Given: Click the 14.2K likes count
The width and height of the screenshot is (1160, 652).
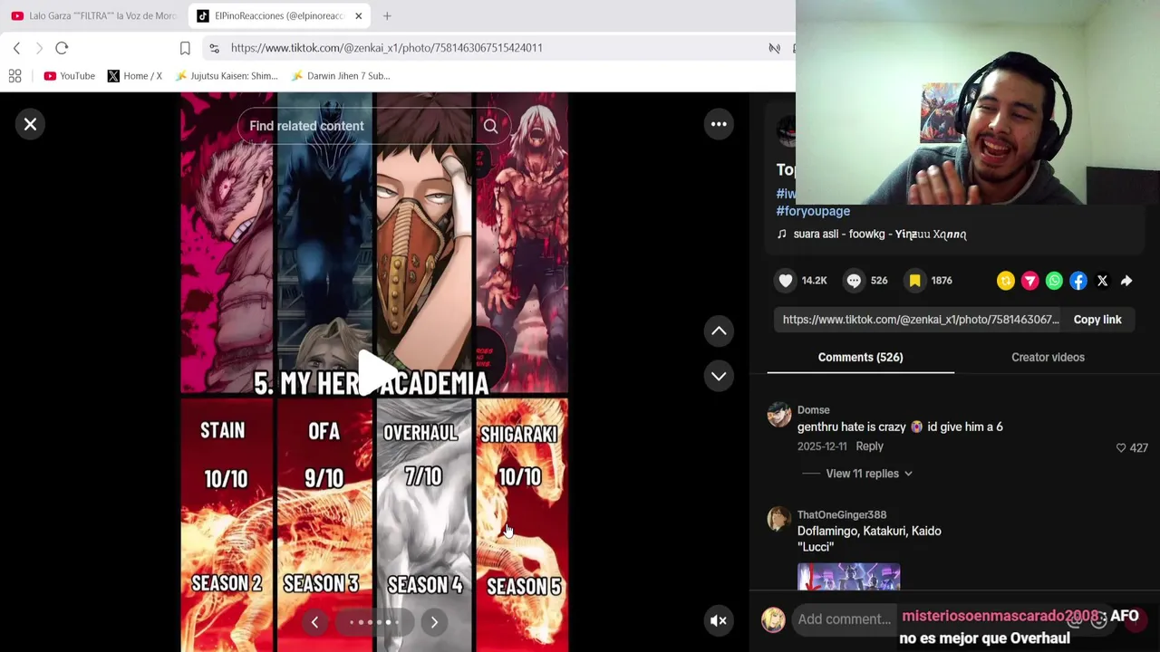Looking at the screenshot, I should coord(814,281).
